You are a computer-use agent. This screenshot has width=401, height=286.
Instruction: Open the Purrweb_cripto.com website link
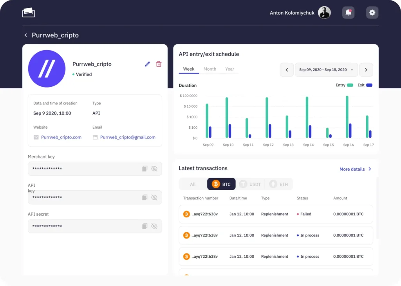(x=61, y=137)
